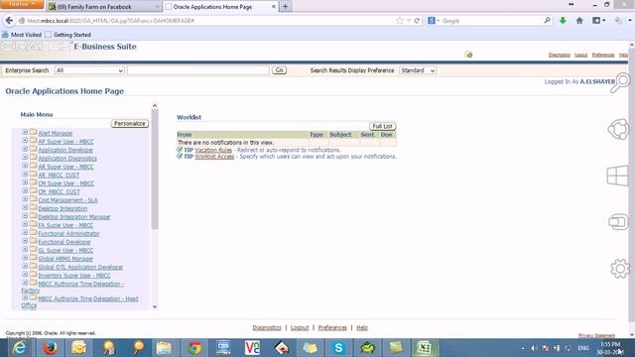Open the Enterprise Search 'All' dropdown

[x=89, y=70]
